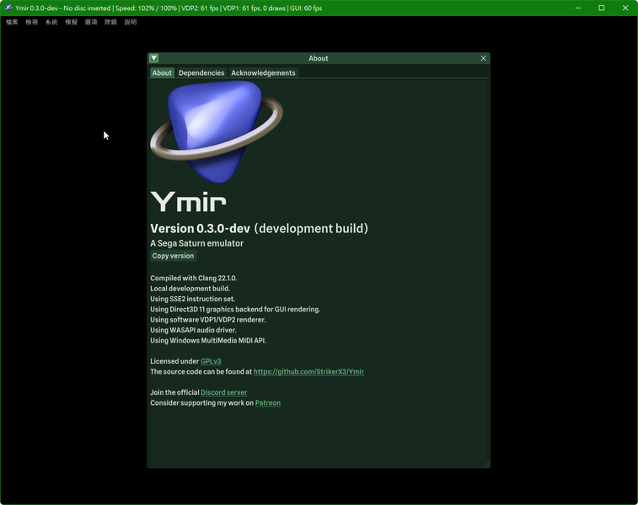Open the Acknowledgements tab
This screenshot has height=505, width=638.
point(263,73)
